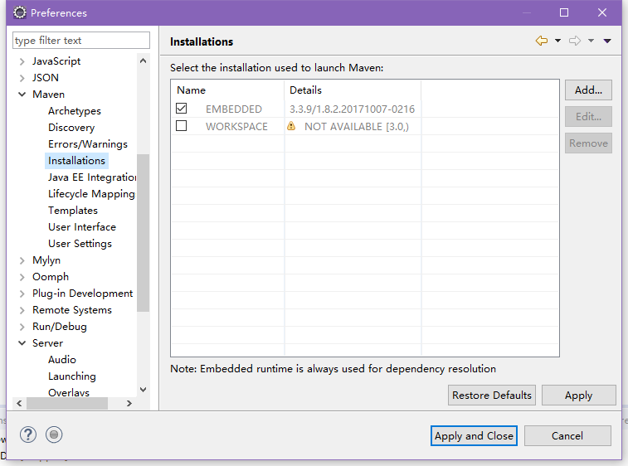Select Templates under Maven
628x466 pixels.
coord(73,211)
